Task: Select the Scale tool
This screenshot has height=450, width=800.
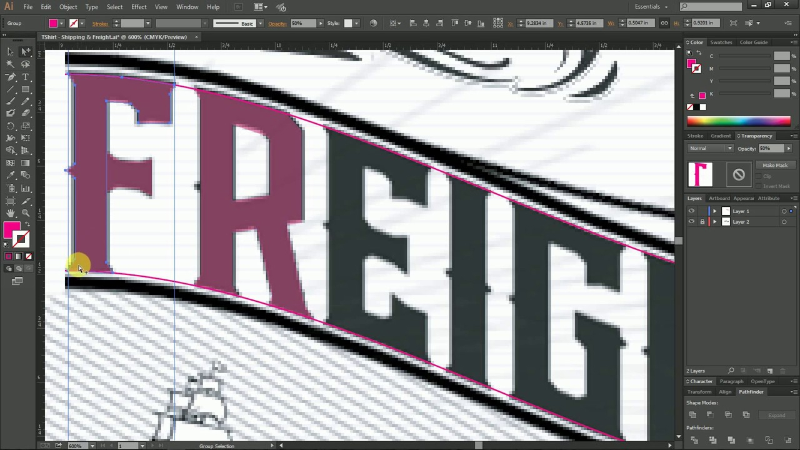Action: [26, 126]
